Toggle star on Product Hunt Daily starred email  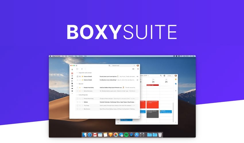(x=80, y=87)
